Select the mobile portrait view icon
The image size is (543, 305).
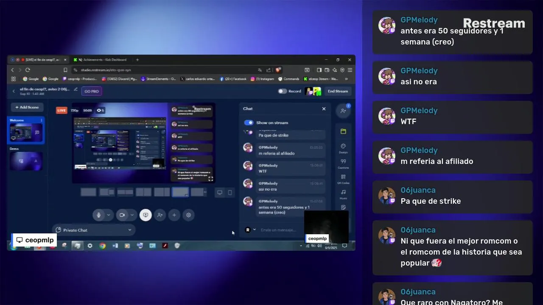230,192
